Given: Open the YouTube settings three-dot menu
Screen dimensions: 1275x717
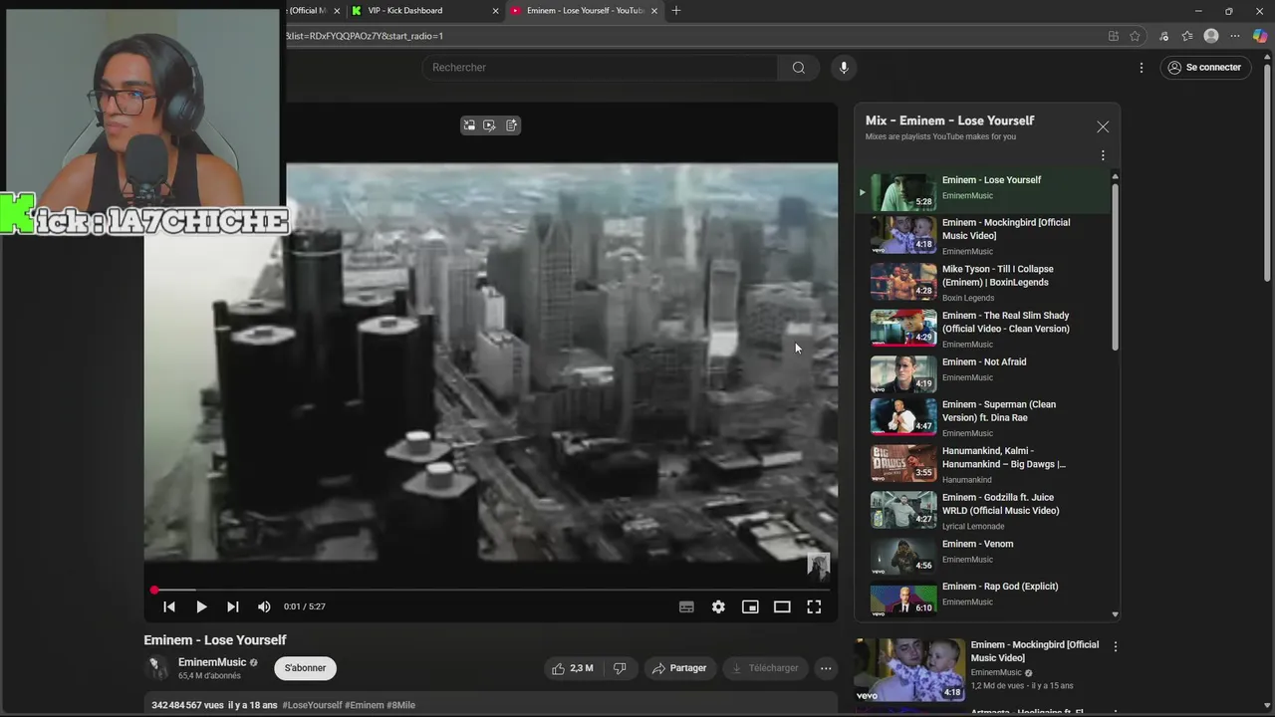Looking at the screenshot, I should point(1142,68).
